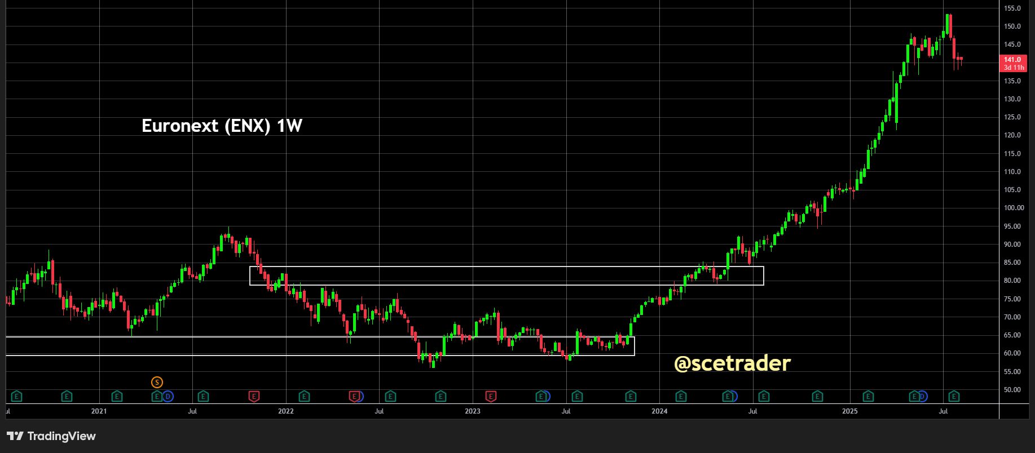Click the last green earnings marker after Jul 2025

pos(954,397)
